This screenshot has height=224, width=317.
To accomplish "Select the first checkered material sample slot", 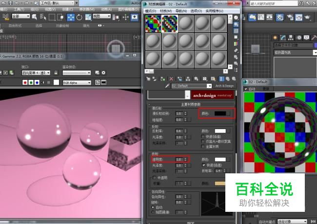I will (x=153, y=23).
